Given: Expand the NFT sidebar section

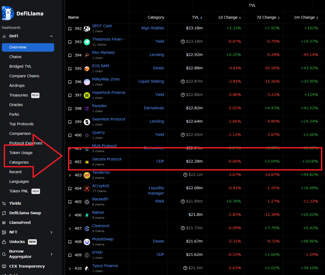Looking at the screenshot, I should 51,232.
